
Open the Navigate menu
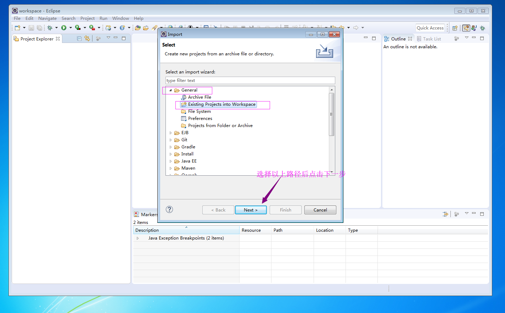pos(47,18)
